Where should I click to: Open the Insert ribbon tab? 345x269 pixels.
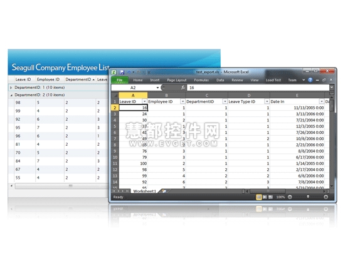pos(155,80)
